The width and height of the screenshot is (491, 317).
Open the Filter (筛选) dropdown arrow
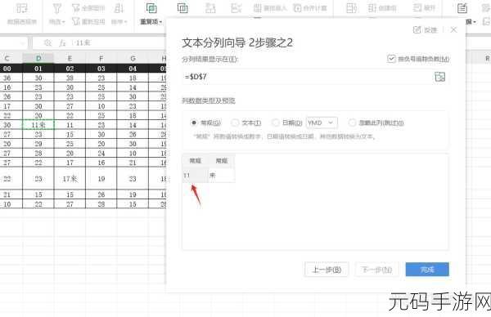click(64, 22)
